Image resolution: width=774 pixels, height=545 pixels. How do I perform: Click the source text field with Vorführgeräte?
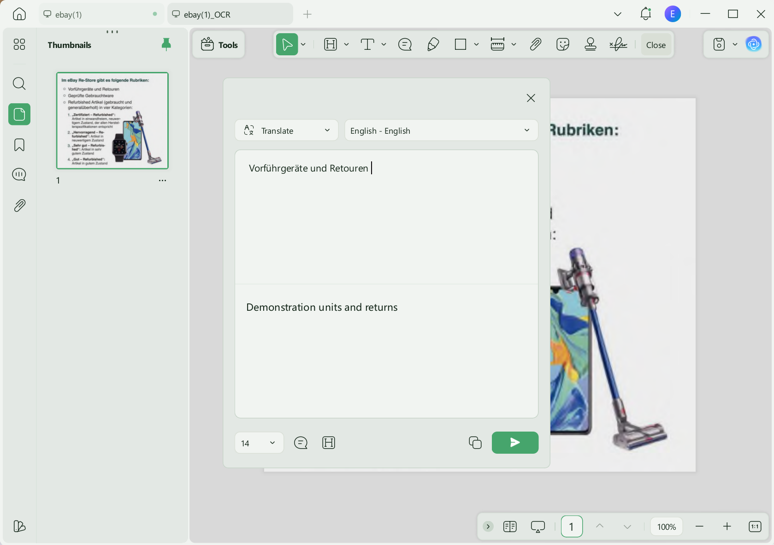click(386, 217)
